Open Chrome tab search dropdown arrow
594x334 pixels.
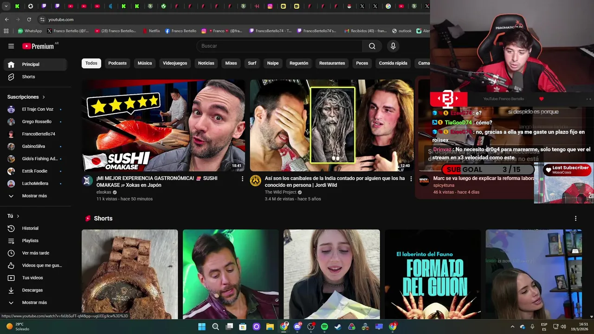pyautogui.click(x=6, y=6)
